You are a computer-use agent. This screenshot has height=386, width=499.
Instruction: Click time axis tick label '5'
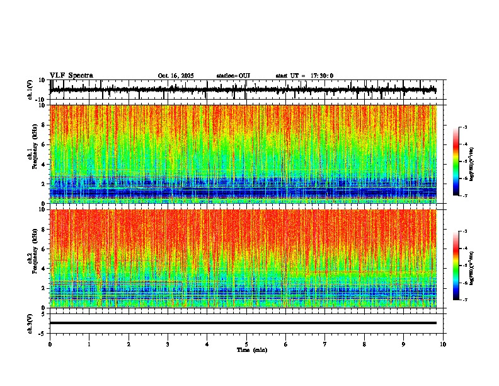(246, 344)
